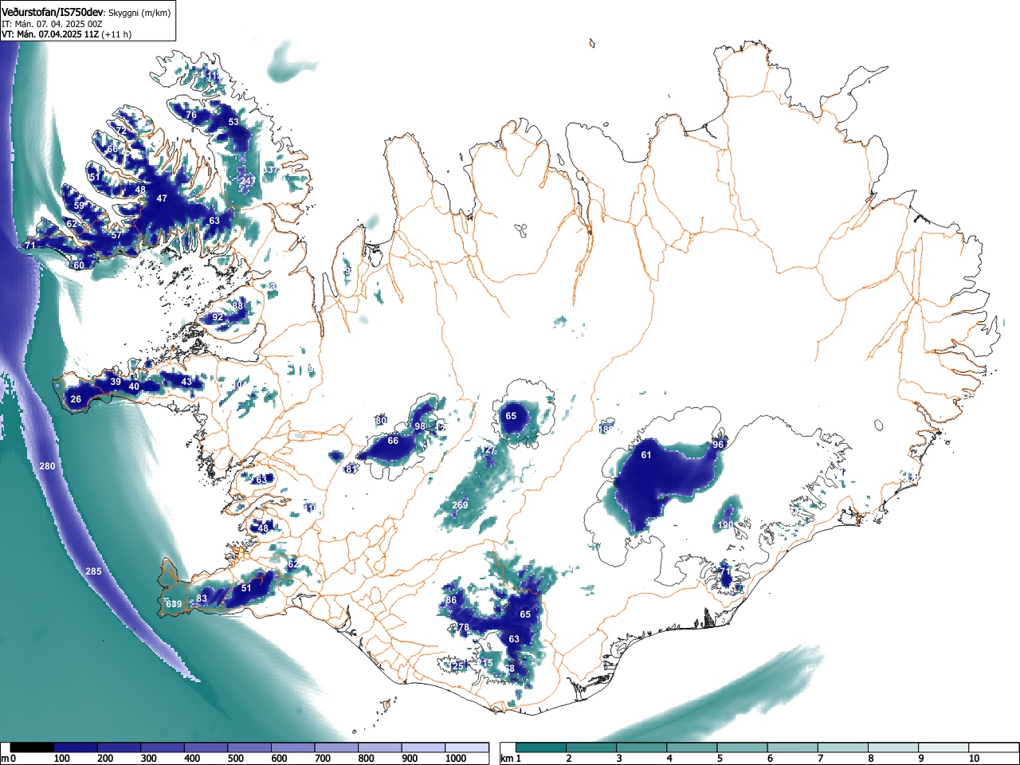Click the 47 value in the Westfjords
This screenshot has width=1020, height=765.
pyautogui.click(x=162, y=198)
